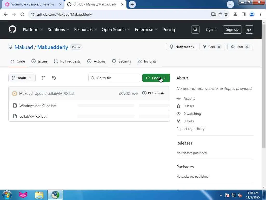Open the Makuad owner profile link
Image resolution: width=266 pixels, height=200 pixels.
[x=24, y=47]
